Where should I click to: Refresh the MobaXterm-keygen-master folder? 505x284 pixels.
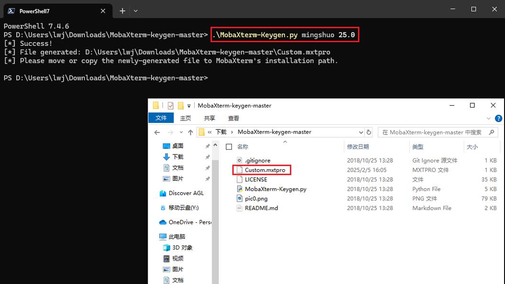pyautogui.click(x=369, y=132)
